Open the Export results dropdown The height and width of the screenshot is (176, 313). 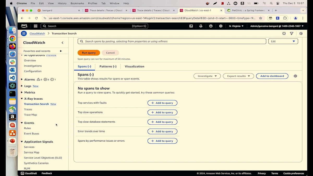click(x=238, y=76)
